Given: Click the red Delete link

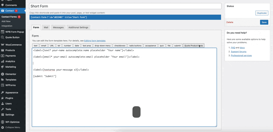Looking at the screenshot, I should tap(230, 22).
